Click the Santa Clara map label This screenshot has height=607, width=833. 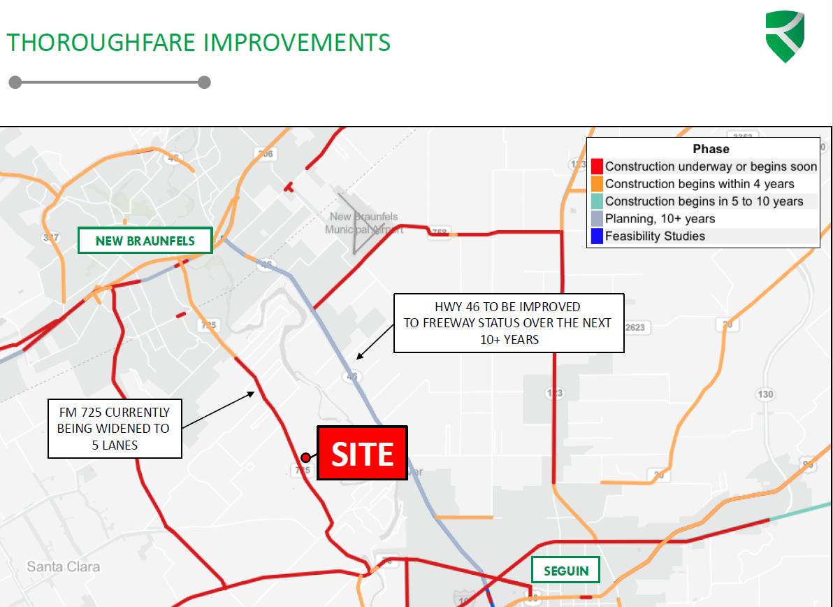64,566
